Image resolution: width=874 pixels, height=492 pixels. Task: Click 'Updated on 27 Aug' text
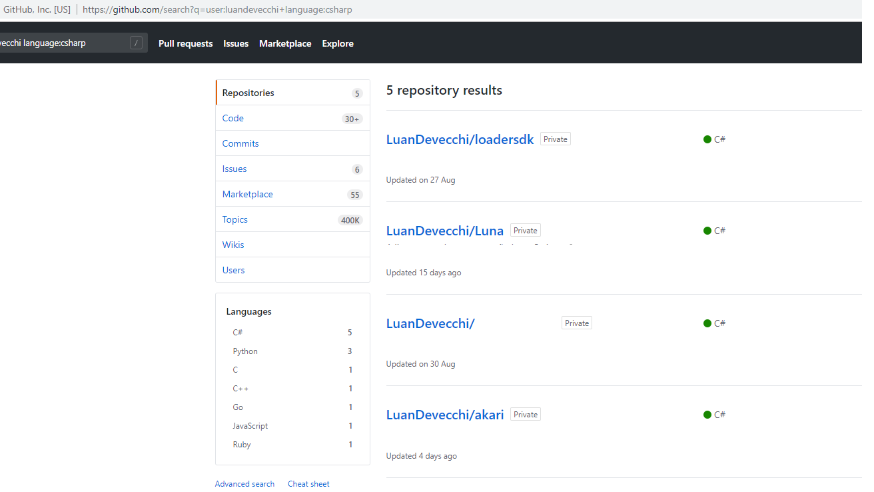point(421,180)
